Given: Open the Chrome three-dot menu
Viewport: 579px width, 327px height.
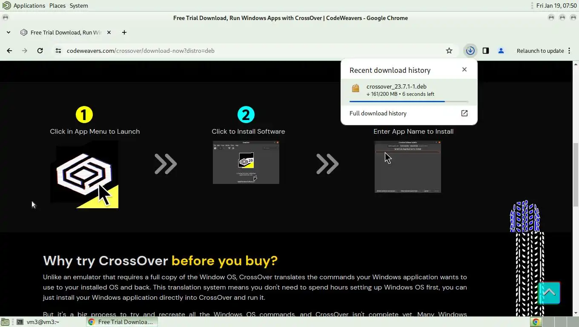Looking at the screenshot, I should click(569, 51).
